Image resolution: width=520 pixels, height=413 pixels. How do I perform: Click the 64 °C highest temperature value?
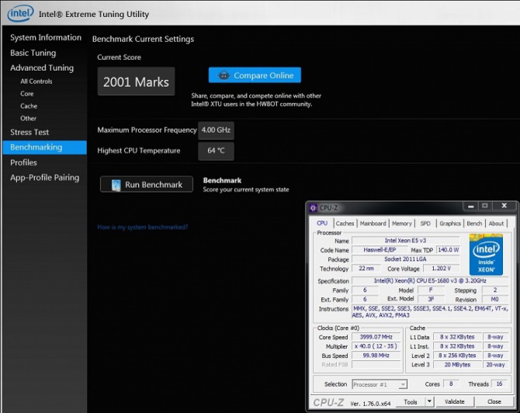(216, 151)
